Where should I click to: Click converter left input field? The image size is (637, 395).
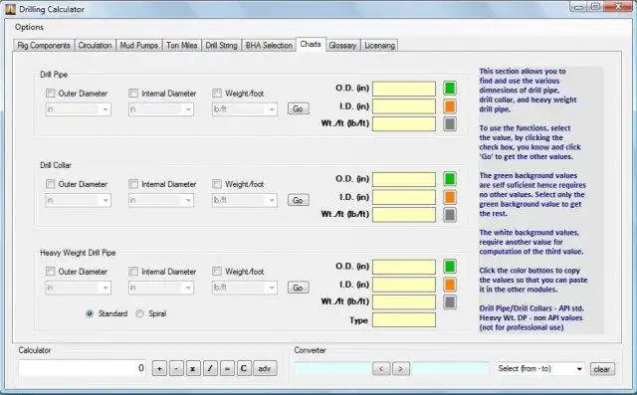[332, 368]
